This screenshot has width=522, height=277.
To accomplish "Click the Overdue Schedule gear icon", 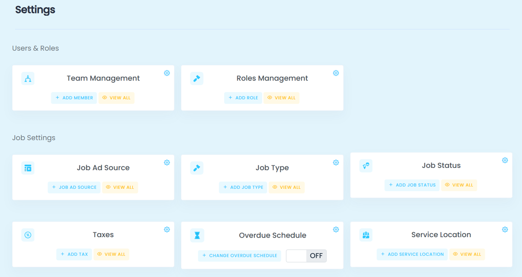I will [336, 229].
